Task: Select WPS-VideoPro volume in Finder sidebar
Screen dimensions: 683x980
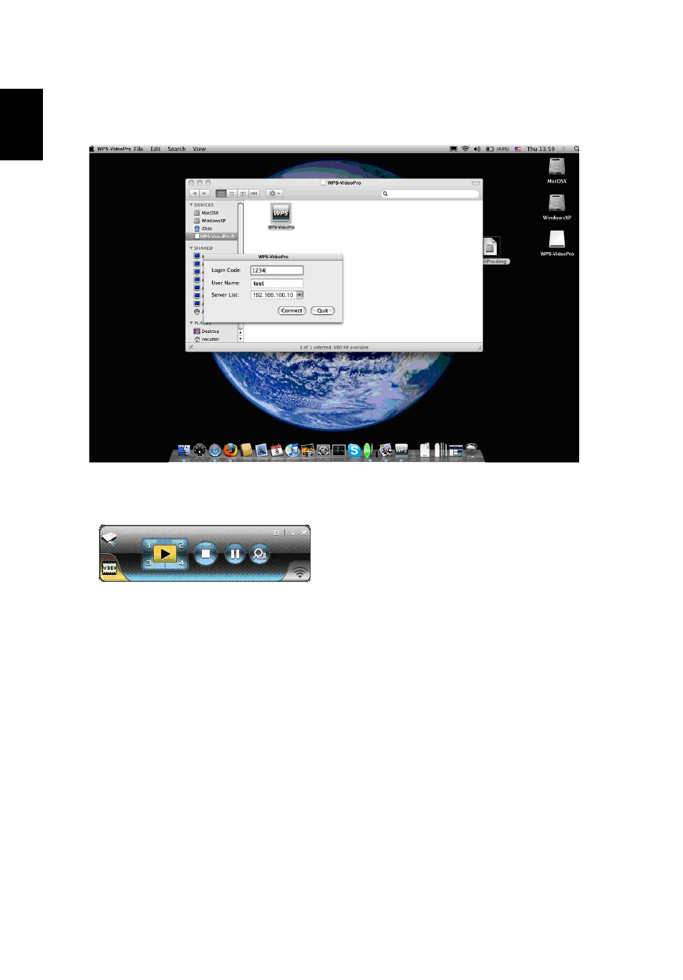Action: tap(212, 236)
